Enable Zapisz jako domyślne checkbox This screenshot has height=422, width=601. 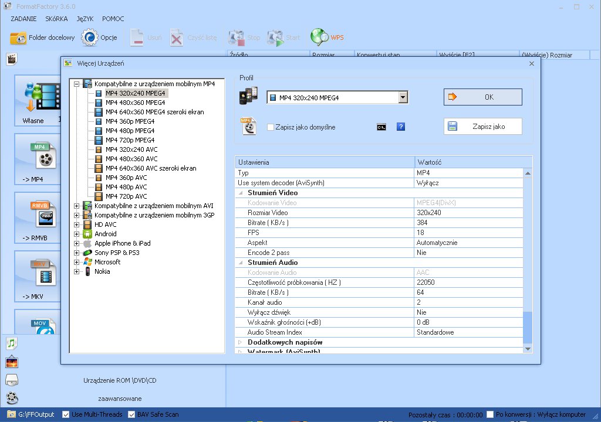click(271, 127)
